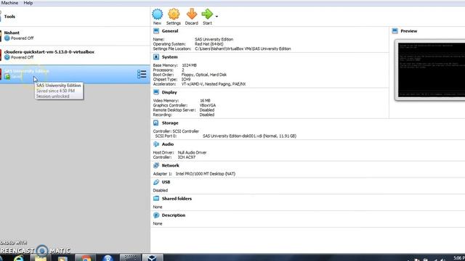Click Acceleration VT-x/AMD-V value text
The image size is (465, 261).
(214, 84)
